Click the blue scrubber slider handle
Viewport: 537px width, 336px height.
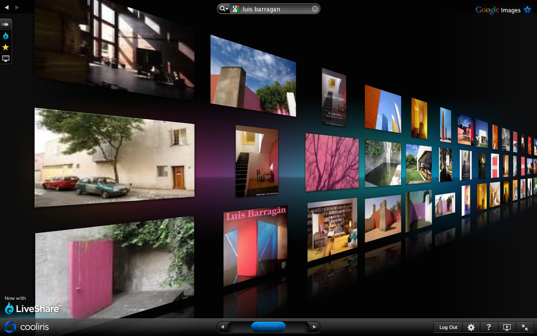click(268, 327)
